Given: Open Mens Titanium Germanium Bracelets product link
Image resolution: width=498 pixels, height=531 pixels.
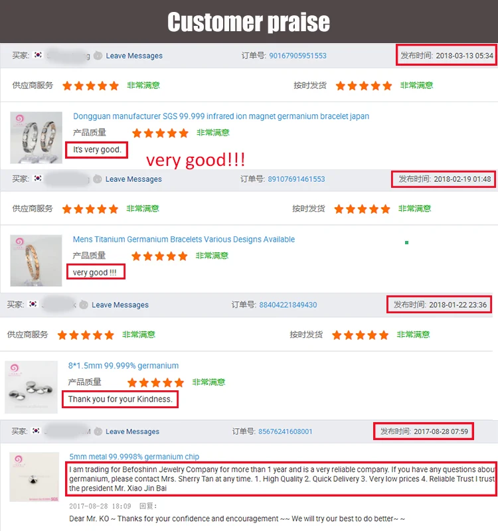Looking at the screenshot, I should click(184, 240).
